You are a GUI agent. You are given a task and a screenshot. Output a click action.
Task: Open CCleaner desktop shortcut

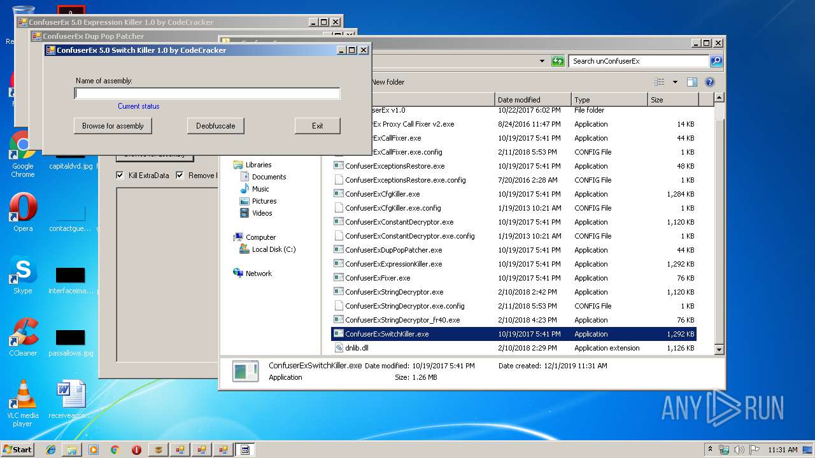coord(23,337)
